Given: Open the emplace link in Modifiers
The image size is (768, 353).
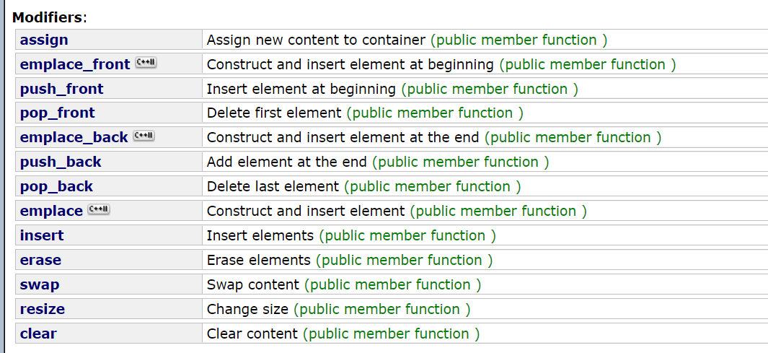Looking at the screenshot, I should tap(51, 211).
